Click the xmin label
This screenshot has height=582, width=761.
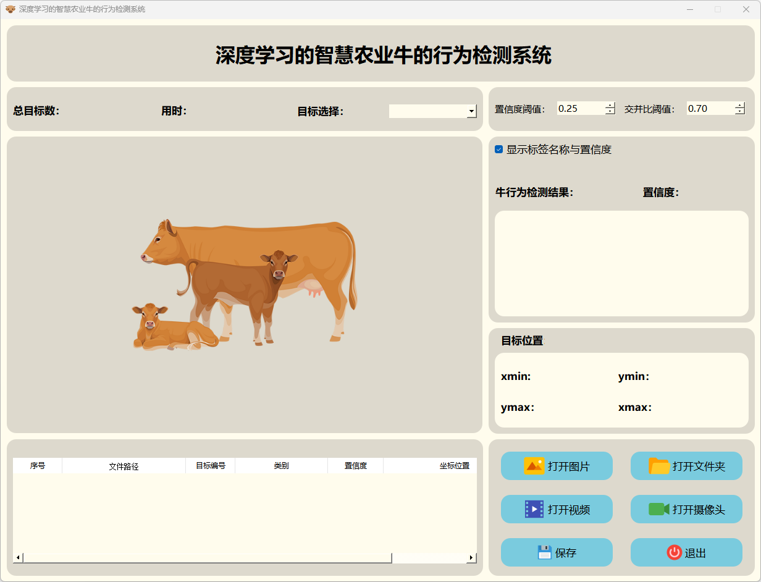tap(516, 377)
